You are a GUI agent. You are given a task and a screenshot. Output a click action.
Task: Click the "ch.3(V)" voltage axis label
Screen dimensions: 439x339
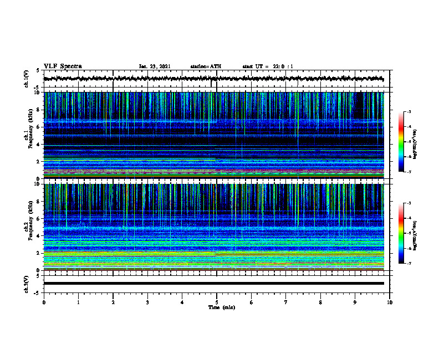point(27,284)
